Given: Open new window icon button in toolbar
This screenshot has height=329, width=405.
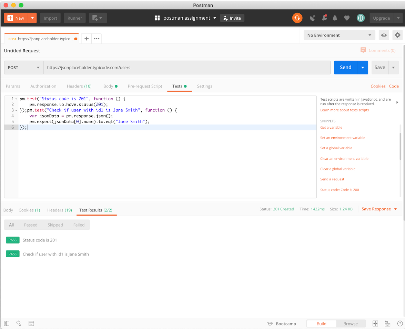Looking at the screenshot, I should point(98,18).
